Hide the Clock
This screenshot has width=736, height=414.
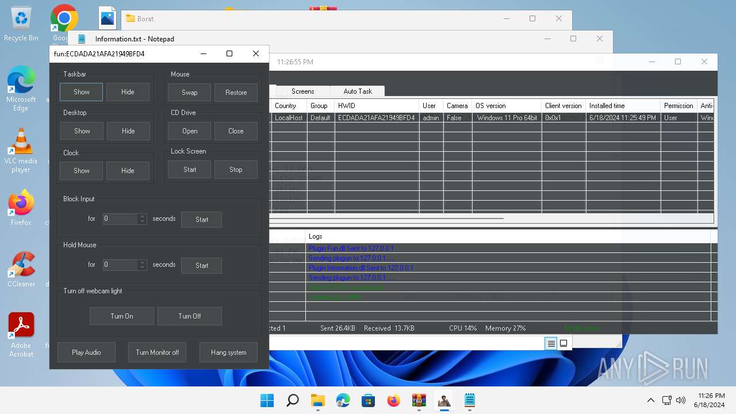pos(128,171)
